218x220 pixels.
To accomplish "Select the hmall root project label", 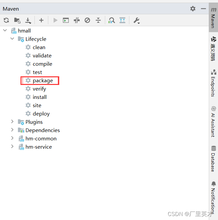I will click(24, 31).
